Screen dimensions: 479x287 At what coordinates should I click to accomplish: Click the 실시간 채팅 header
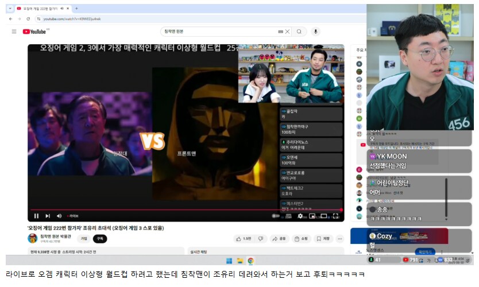tap(199, 252)
